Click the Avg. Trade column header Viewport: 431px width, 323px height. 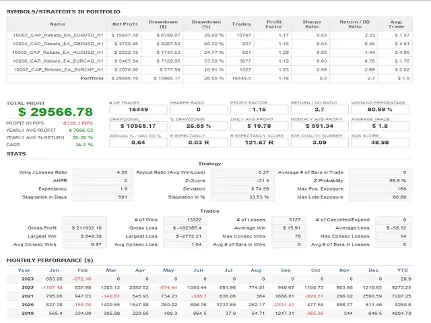pos(396,24)
